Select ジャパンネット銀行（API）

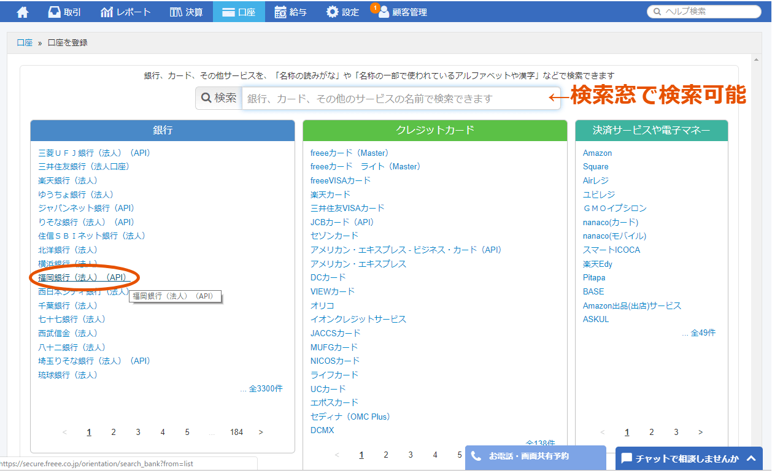pyautogui.click(x=86, y=208)
